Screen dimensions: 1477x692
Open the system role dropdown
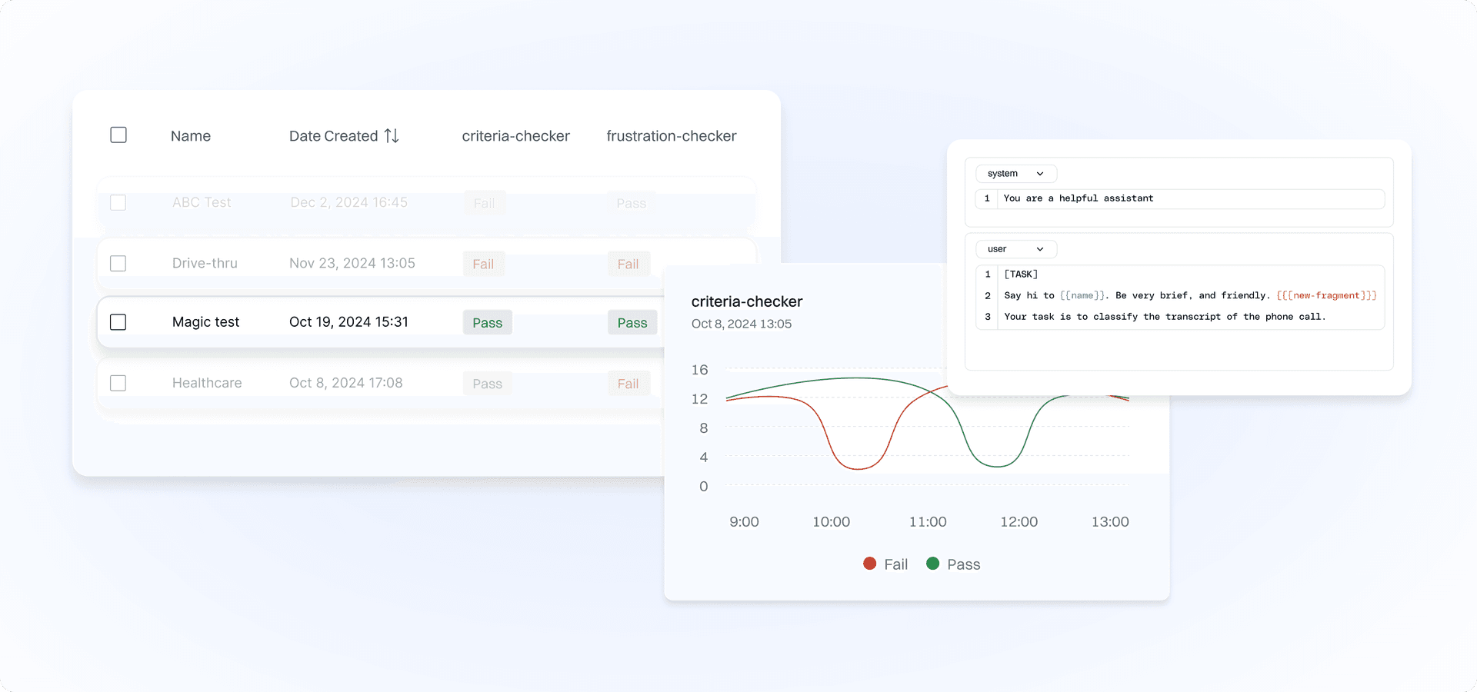tap(1015, 174)
